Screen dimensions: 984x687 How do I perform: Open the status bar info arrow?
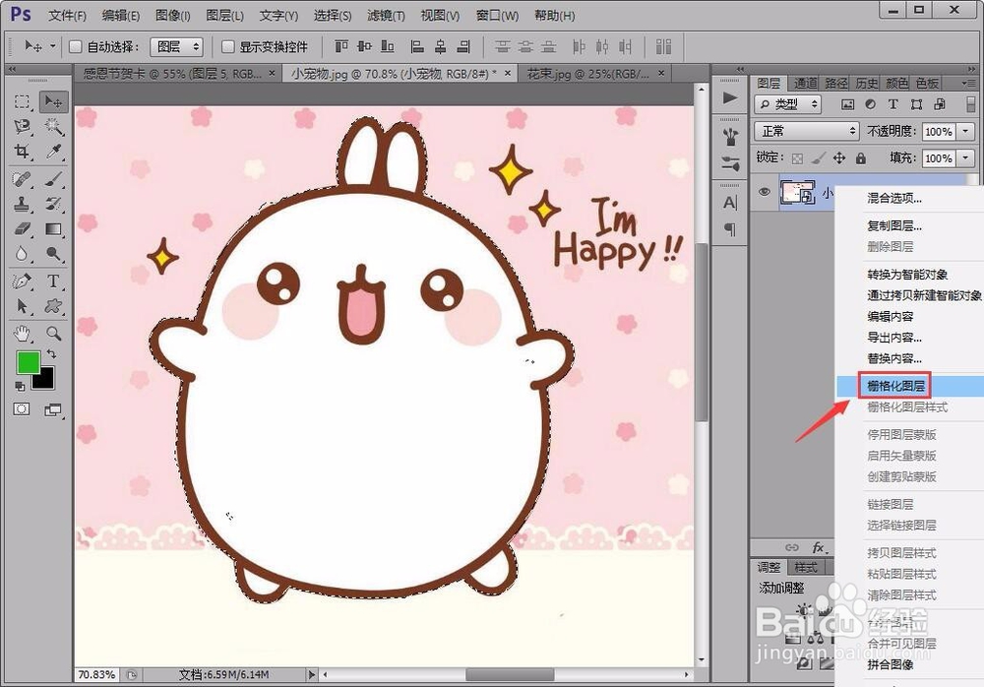(x=312, y=674)
